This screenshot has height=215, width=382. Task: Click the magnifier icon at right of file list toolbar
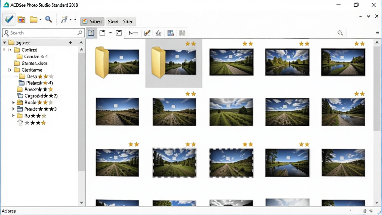(340, 33)
